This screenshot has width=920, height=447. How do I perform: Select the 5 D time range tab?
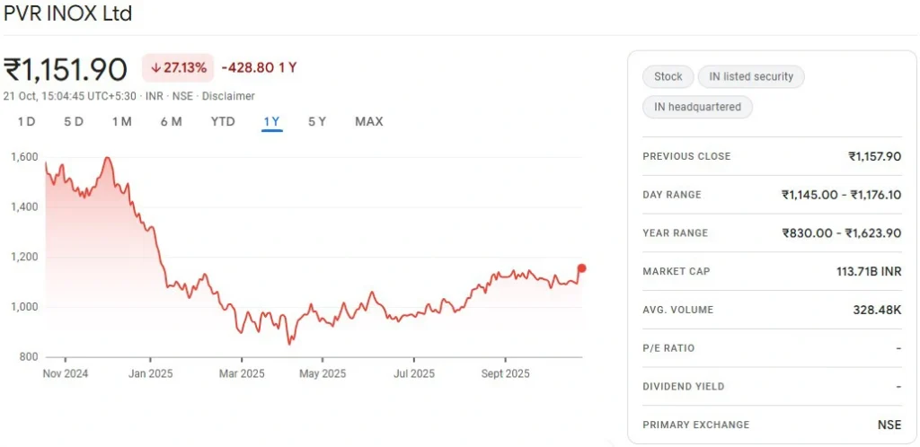click(x=74, y=122)
